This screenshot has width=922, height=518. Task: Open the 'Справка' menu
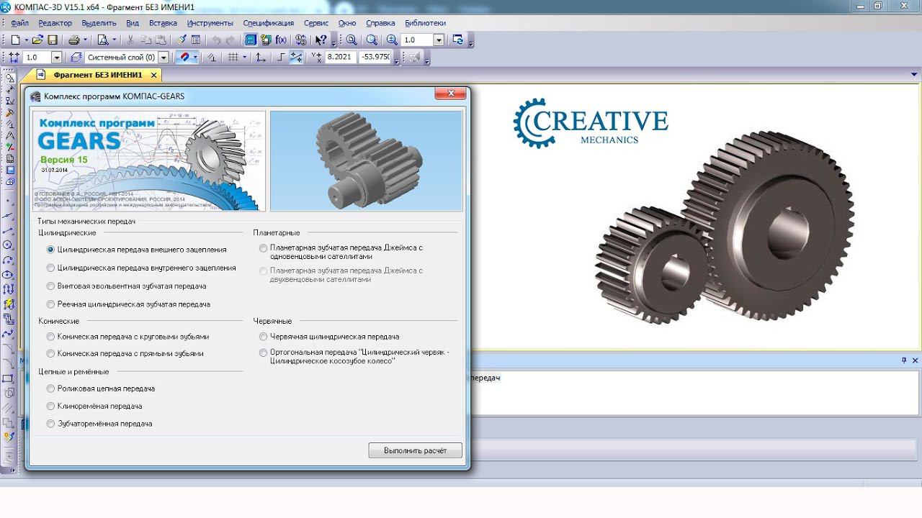(x=380, y=23)
